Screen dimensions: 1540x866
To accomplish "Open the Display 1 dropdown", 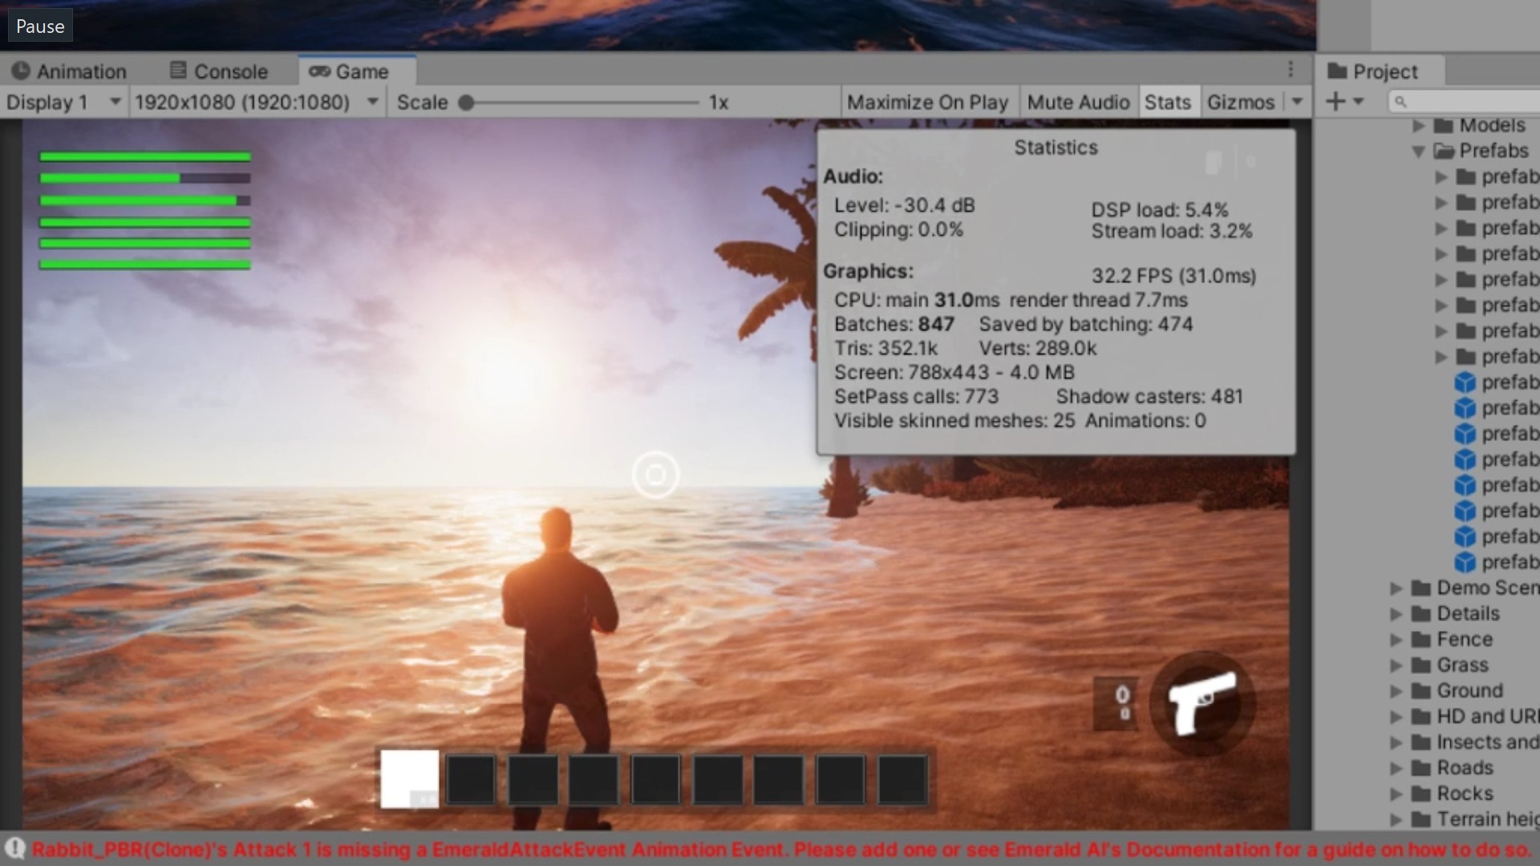I will 63,103.
